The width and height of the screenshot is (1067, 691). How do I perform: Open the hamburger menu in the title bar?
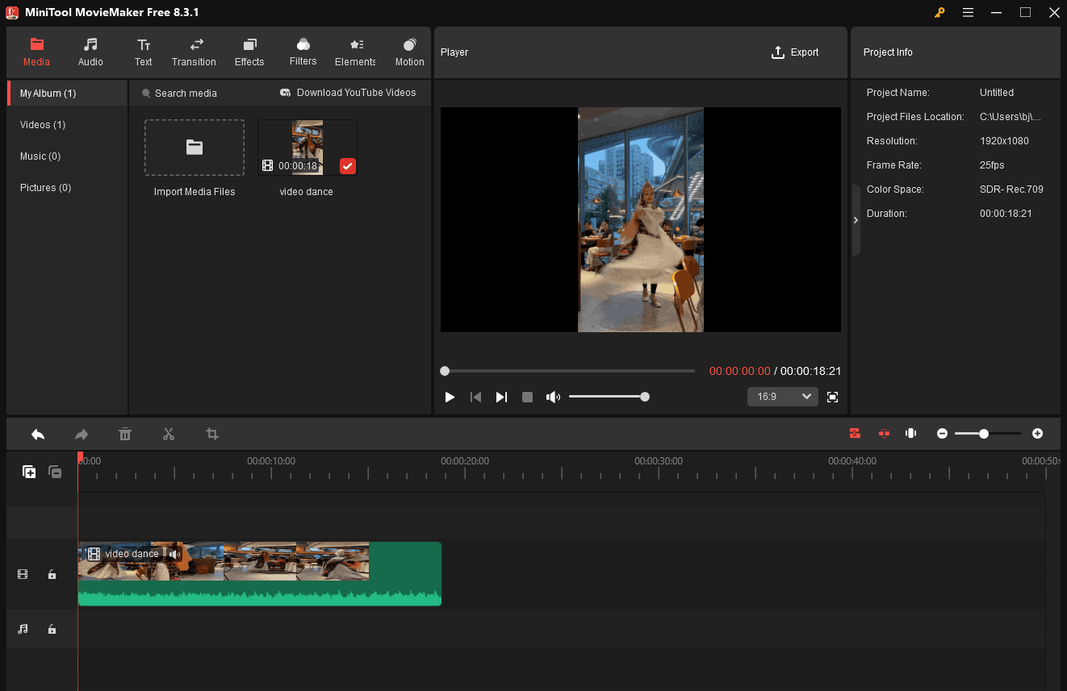(967, 13)
